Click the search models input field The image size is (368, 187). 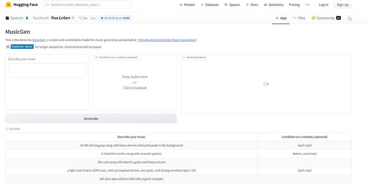88,5
